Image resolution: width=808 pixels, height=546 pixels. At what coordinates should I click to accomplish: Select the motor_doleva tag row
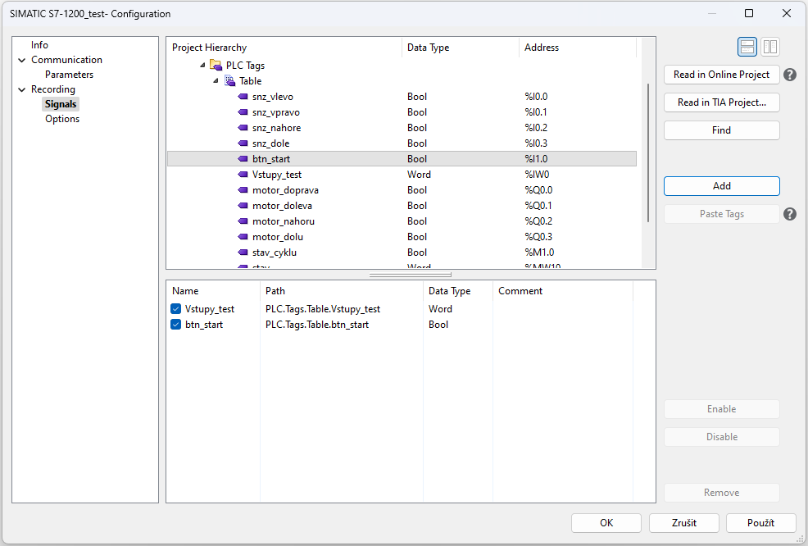pos(402,205)
